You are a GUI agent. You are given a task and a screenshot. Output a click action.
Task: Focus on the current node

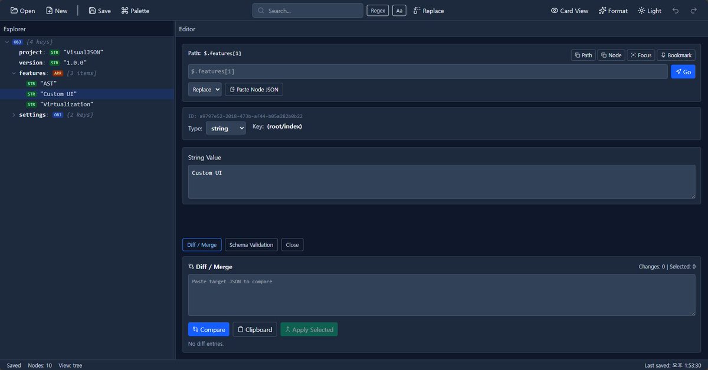641,55
